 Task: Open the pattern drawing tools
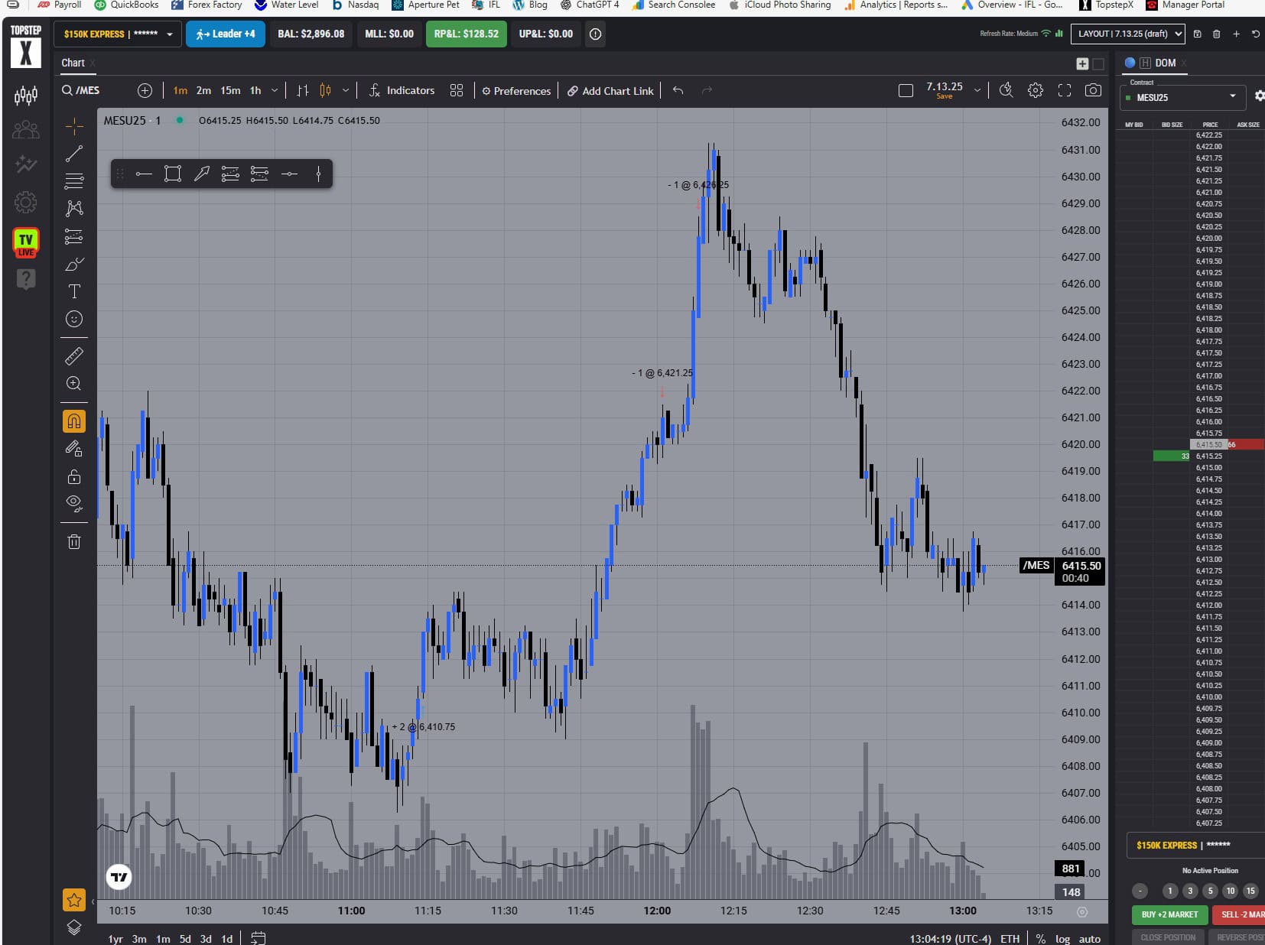pos(74,209)
